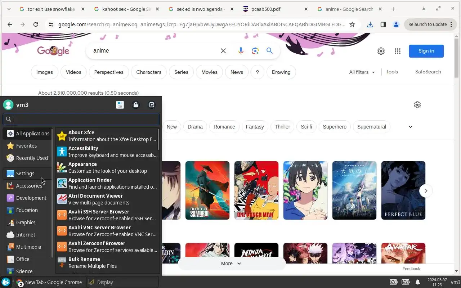Open Avahi Zeroconf Browser
Viewport: 461px width, 288px height.
click(x=107, y=247)
